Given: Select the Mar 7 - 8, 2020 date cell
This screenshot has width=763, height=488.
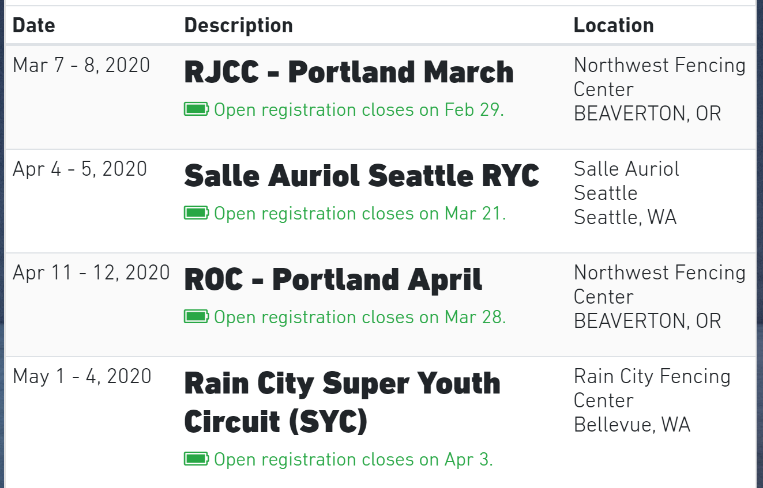Looking at the screenshot, I should click(81, 65).
